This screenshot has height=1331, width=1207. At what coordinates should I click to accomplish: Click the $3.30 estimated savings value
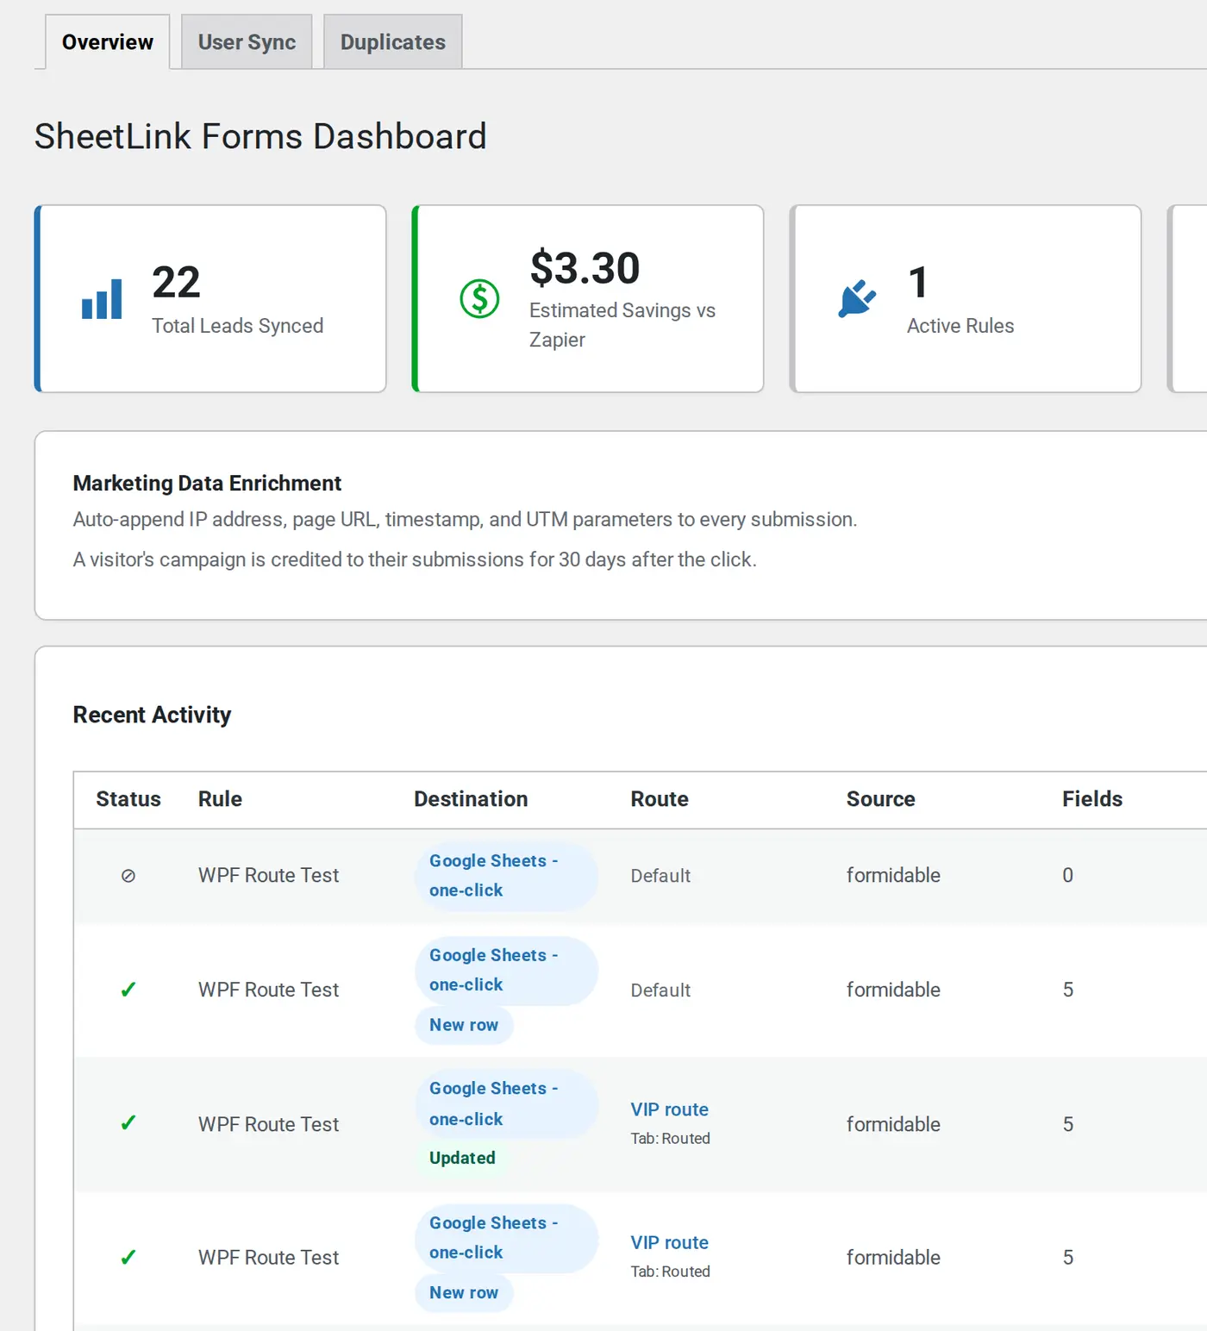point(585,268)
